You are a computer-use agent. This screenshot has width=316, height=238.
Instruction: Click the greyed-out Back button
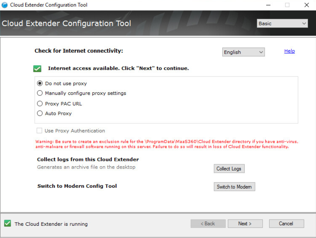[208, 223]
